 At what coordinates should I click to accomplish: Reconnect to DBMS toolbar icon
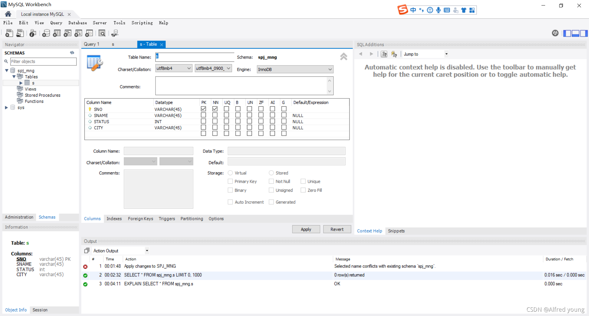click(115, 33)
